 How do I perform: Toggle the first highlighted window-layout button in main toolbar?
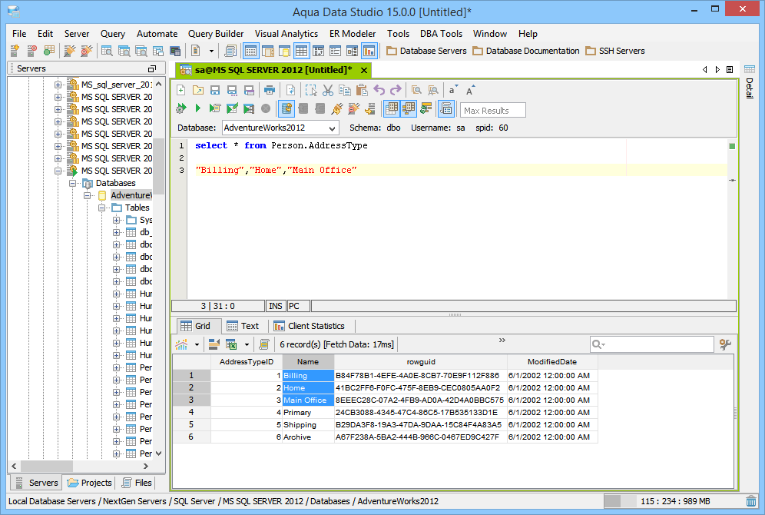pos(250,50)
